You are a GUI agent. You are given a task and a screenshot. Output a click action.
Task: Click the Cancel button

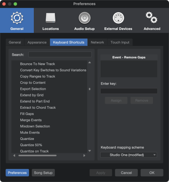tap(126, 173)
